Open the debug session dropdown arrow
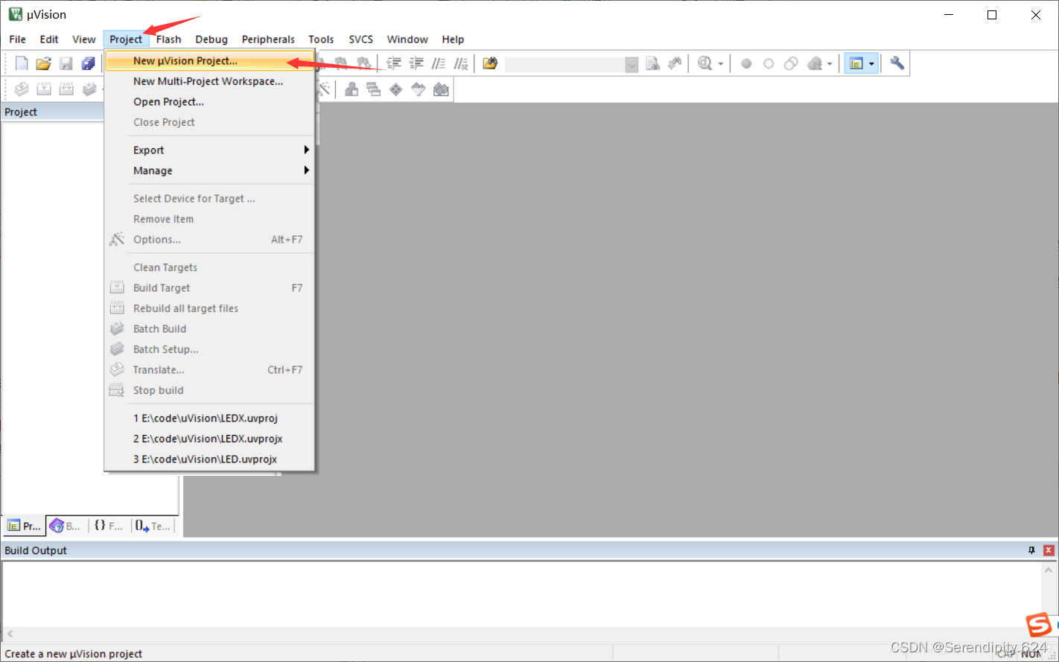 [721, 64]
